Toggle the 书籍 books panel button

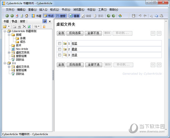coord(37,16)
